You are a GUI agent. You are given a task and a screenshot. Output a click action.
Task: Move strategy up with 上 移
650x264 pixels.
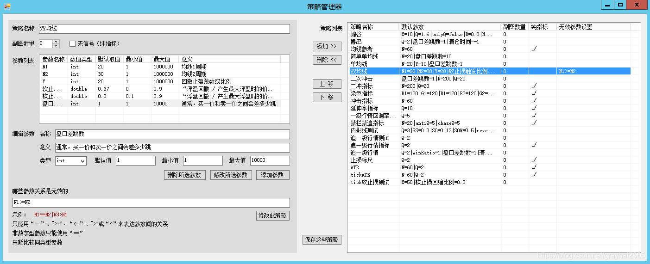click(x=327, y=84)
